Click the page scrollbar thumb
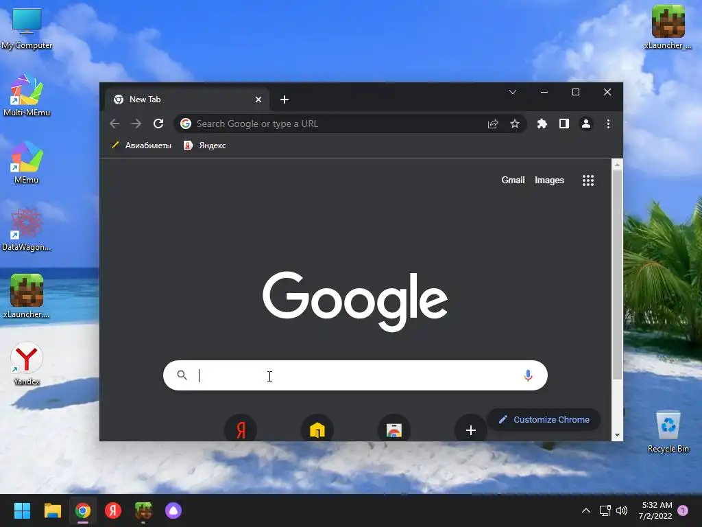 617,274
